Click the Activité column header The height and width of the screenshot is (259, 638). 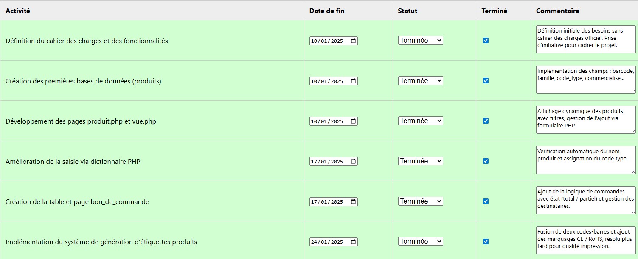[x=18, y=11]
